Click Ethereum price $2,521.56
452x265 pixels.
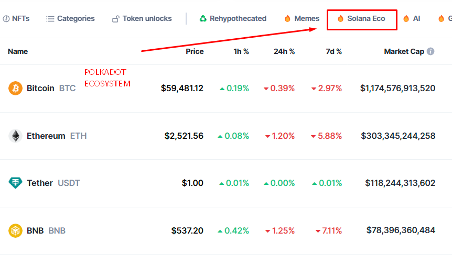[x=184, y=136]
